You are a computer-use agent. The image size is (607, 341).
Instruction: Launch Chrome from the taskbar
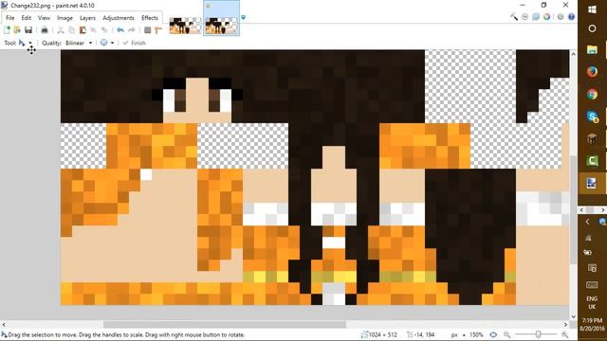click(x=592, y=94)
